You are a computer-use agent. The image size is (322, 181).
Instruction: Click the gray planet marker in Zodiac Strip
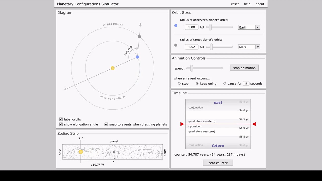114,152
